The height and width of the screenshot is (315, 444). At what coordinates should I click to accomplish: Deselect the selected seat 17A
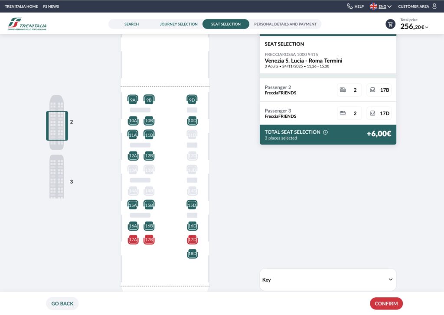pyautogui.click(x=133, y=240)
